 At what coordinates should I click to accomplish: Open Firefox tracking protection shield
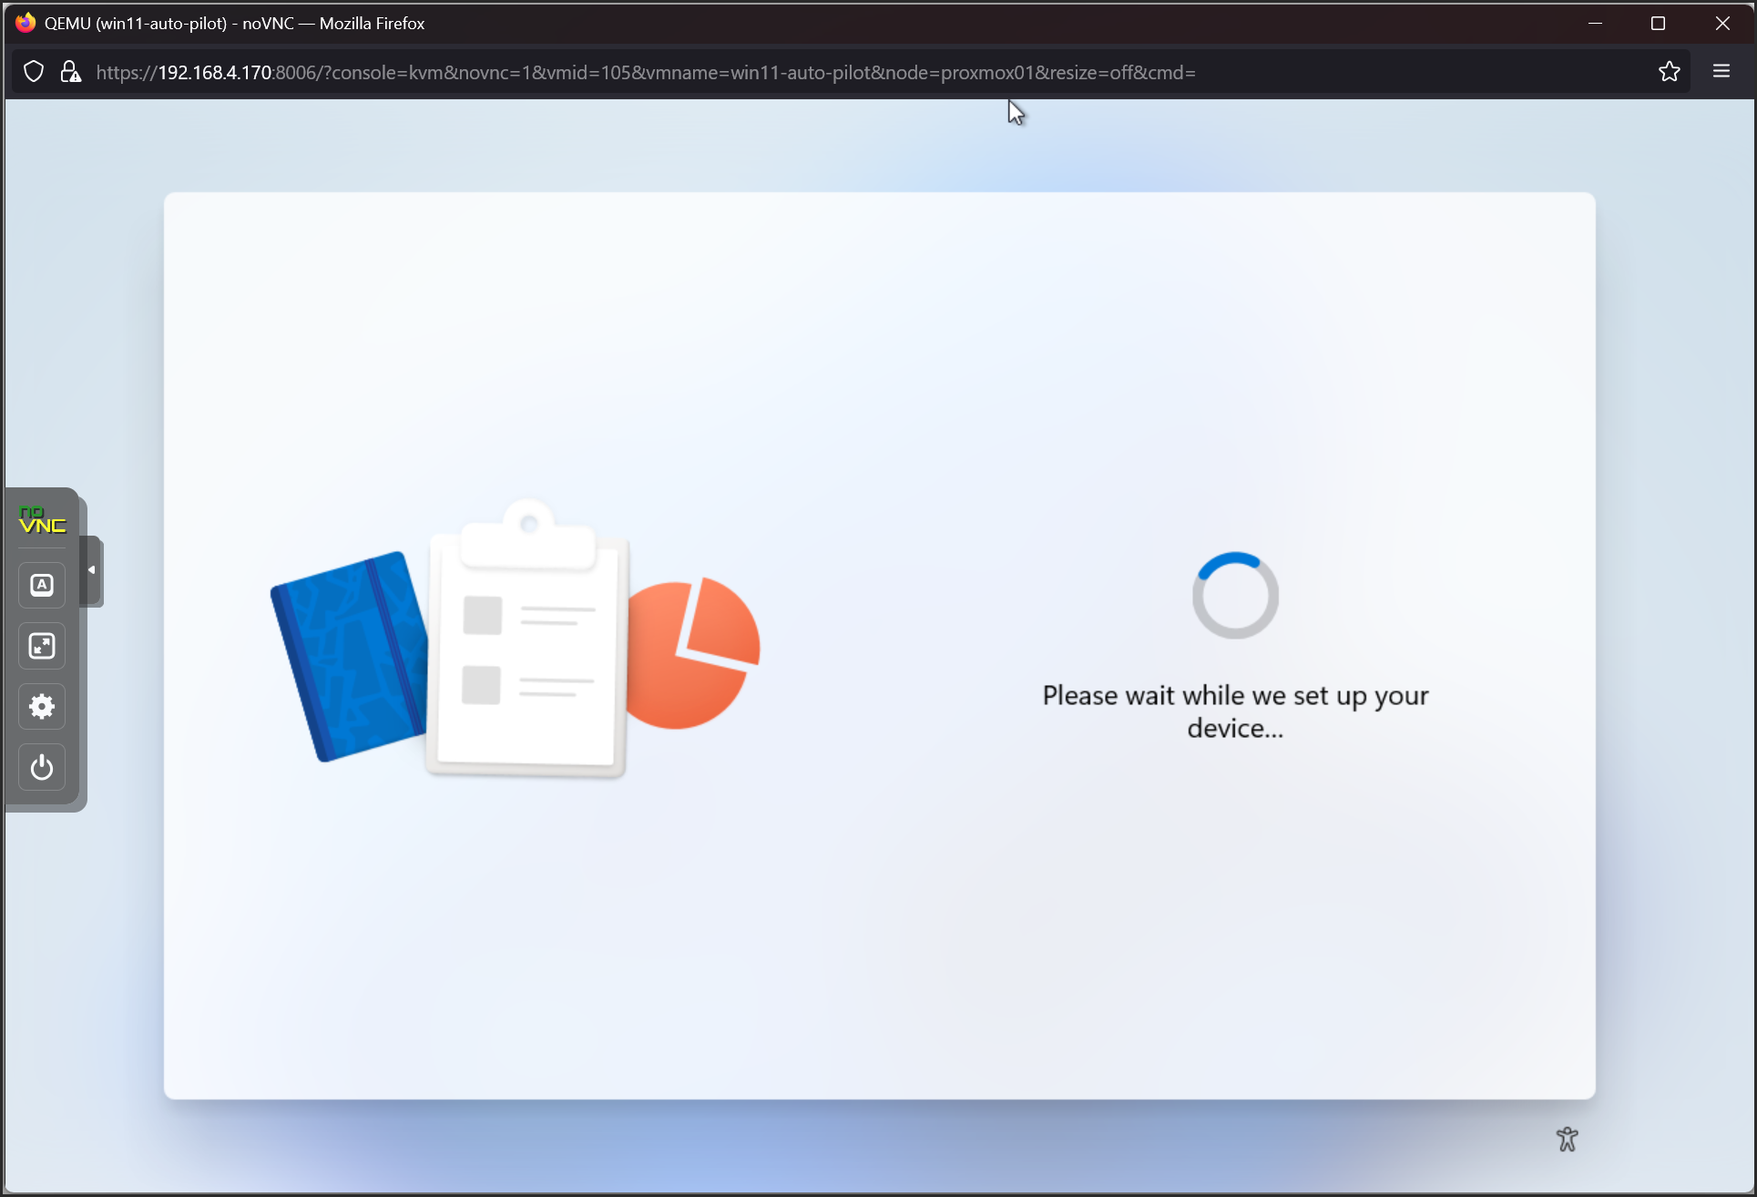pos(34,72)
